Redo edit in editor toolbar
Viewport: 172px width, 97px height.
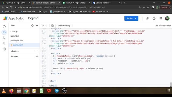pos(46,26)
